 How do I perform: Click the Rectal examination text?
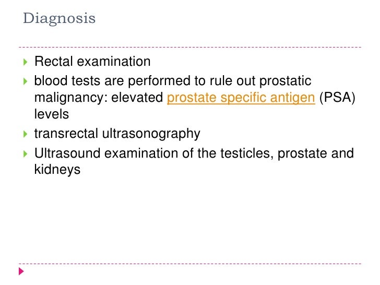point(92,62)
